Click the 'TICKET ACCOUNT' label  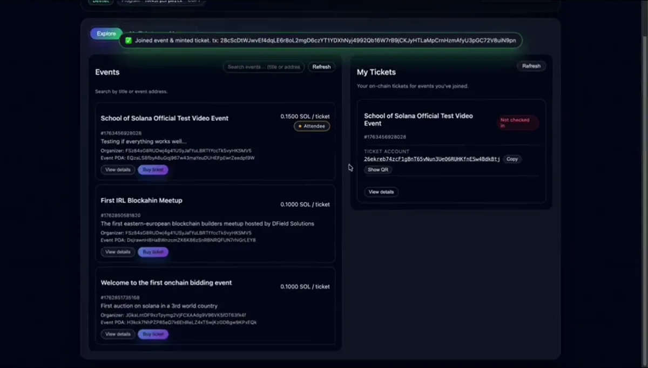[387, 152]
